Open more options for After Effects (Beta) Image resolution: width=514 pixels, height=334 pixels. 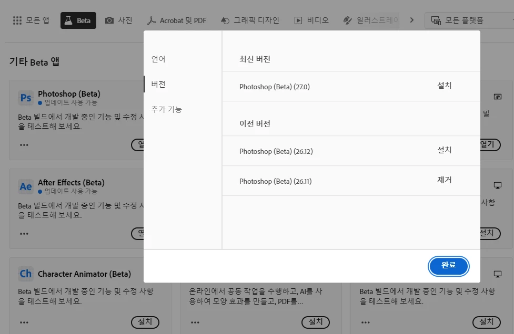pyautogui.click(x=24, y=234)
